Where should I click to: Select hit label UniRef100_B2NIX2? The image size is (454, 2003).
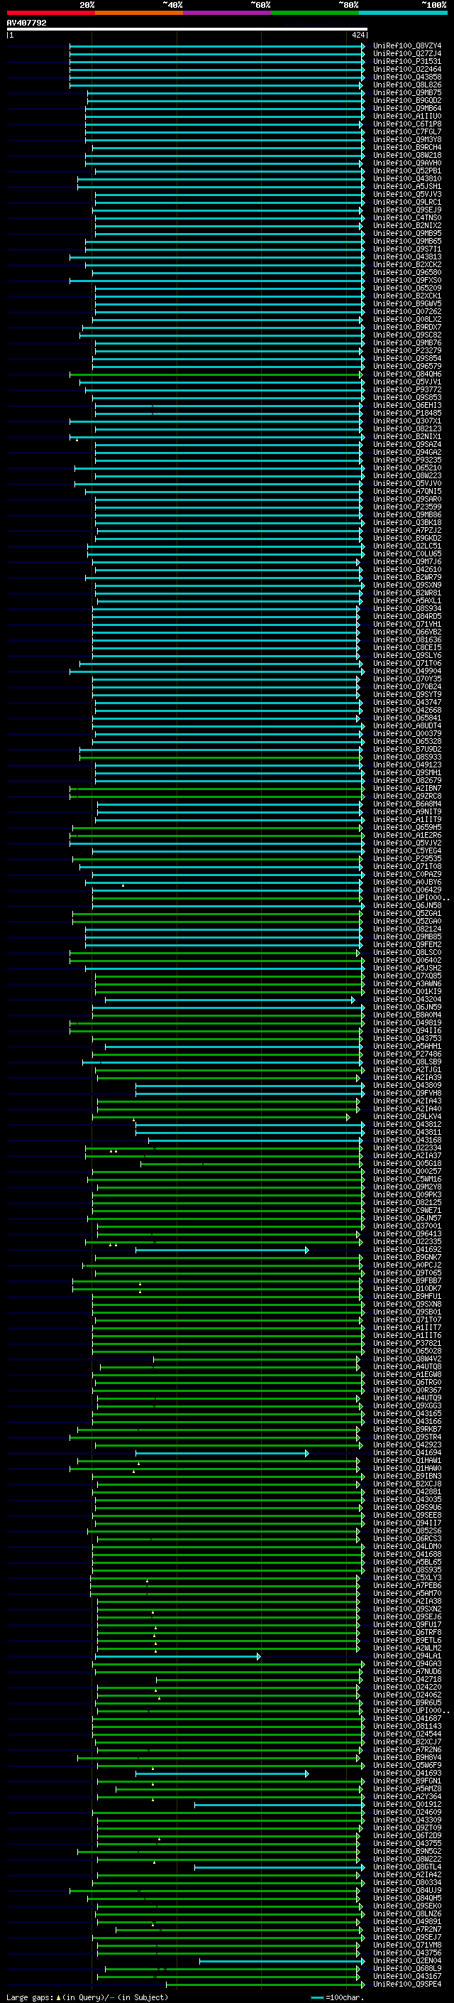[407, 225]
